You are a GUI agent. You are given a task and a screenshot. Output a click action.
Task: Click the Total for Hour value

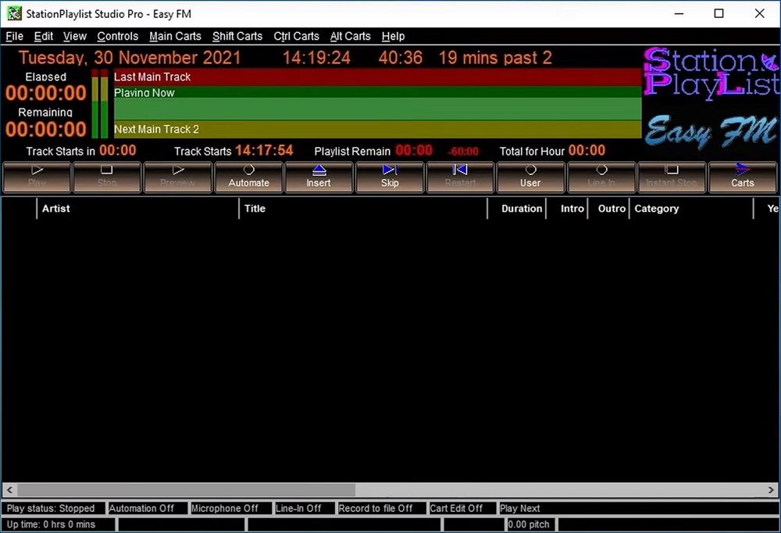click(587, 151)
